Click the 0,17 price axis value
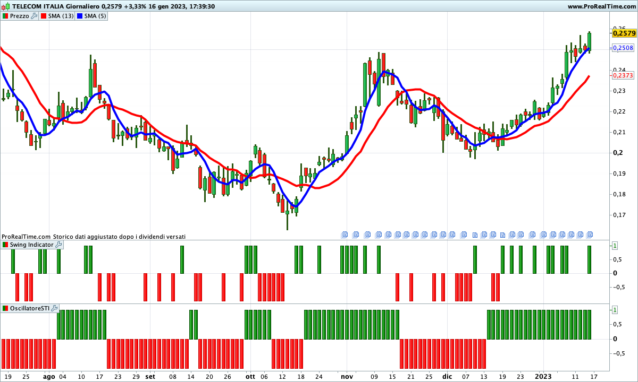This screenshot has width=638, height=382. (620, 215)
